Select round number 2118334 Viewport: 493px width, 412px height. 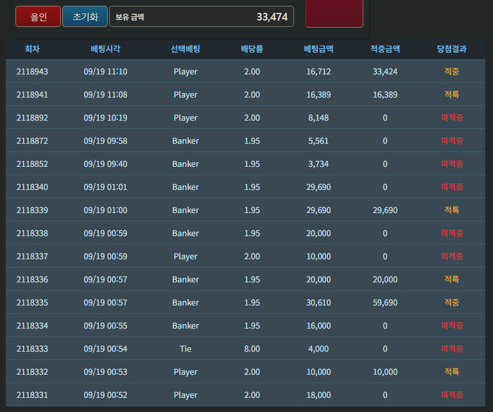(x=32, y=325)
